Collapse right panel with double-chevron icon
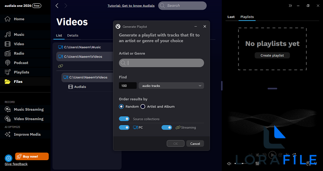323x171 pixels. pyautogui.click(x=290, y=6)
